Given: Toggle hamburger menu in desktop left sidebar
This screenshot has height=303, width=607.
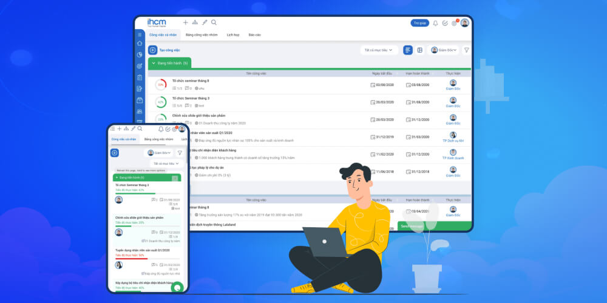Looking at the screenshot, I should 140,35.
